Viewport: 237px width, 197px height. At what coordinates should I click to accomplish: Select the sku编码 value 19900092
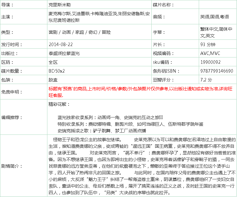210,62
